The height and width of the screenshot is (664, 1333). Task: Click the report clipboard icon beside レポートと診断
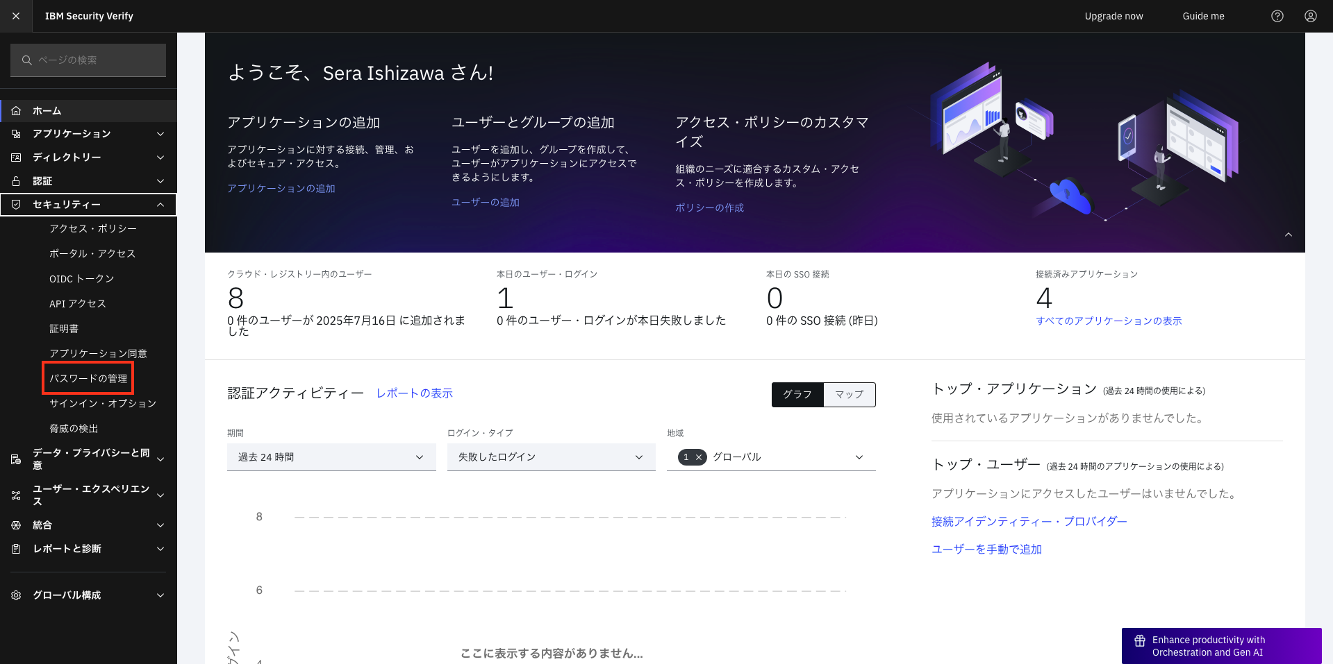tap(16, 549)
